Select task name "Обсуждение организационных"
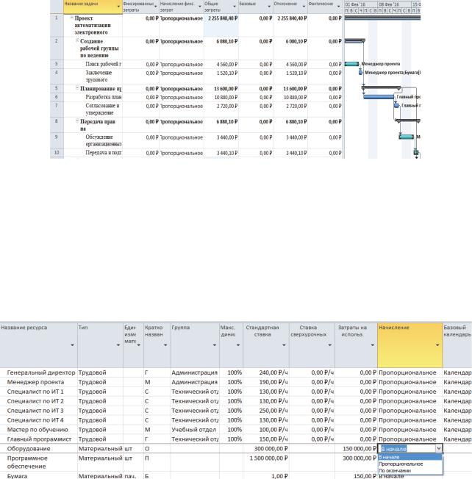 point(104,140)
